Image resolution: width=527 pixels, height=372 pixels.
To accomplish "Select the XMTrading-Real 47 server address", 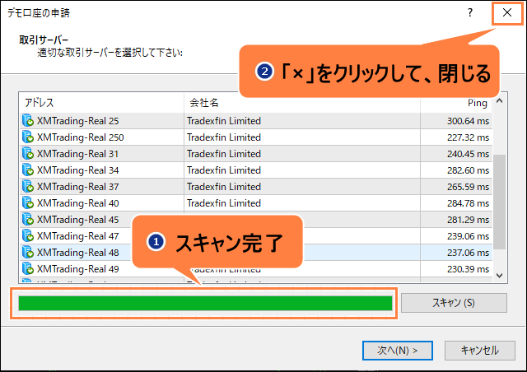I will pyautogui.click(x=78, y=236).
